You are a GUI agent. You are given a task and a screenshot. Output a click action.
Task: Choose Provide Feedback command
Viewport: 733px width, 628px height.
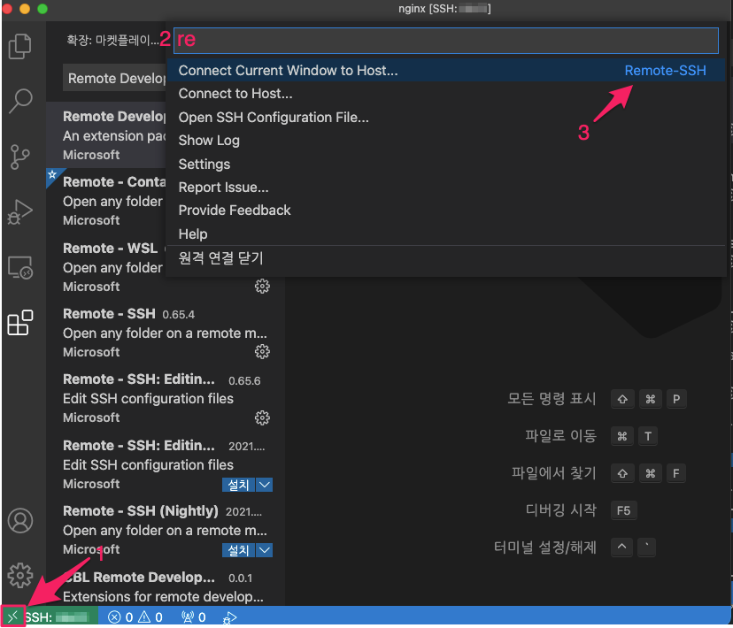445,211
